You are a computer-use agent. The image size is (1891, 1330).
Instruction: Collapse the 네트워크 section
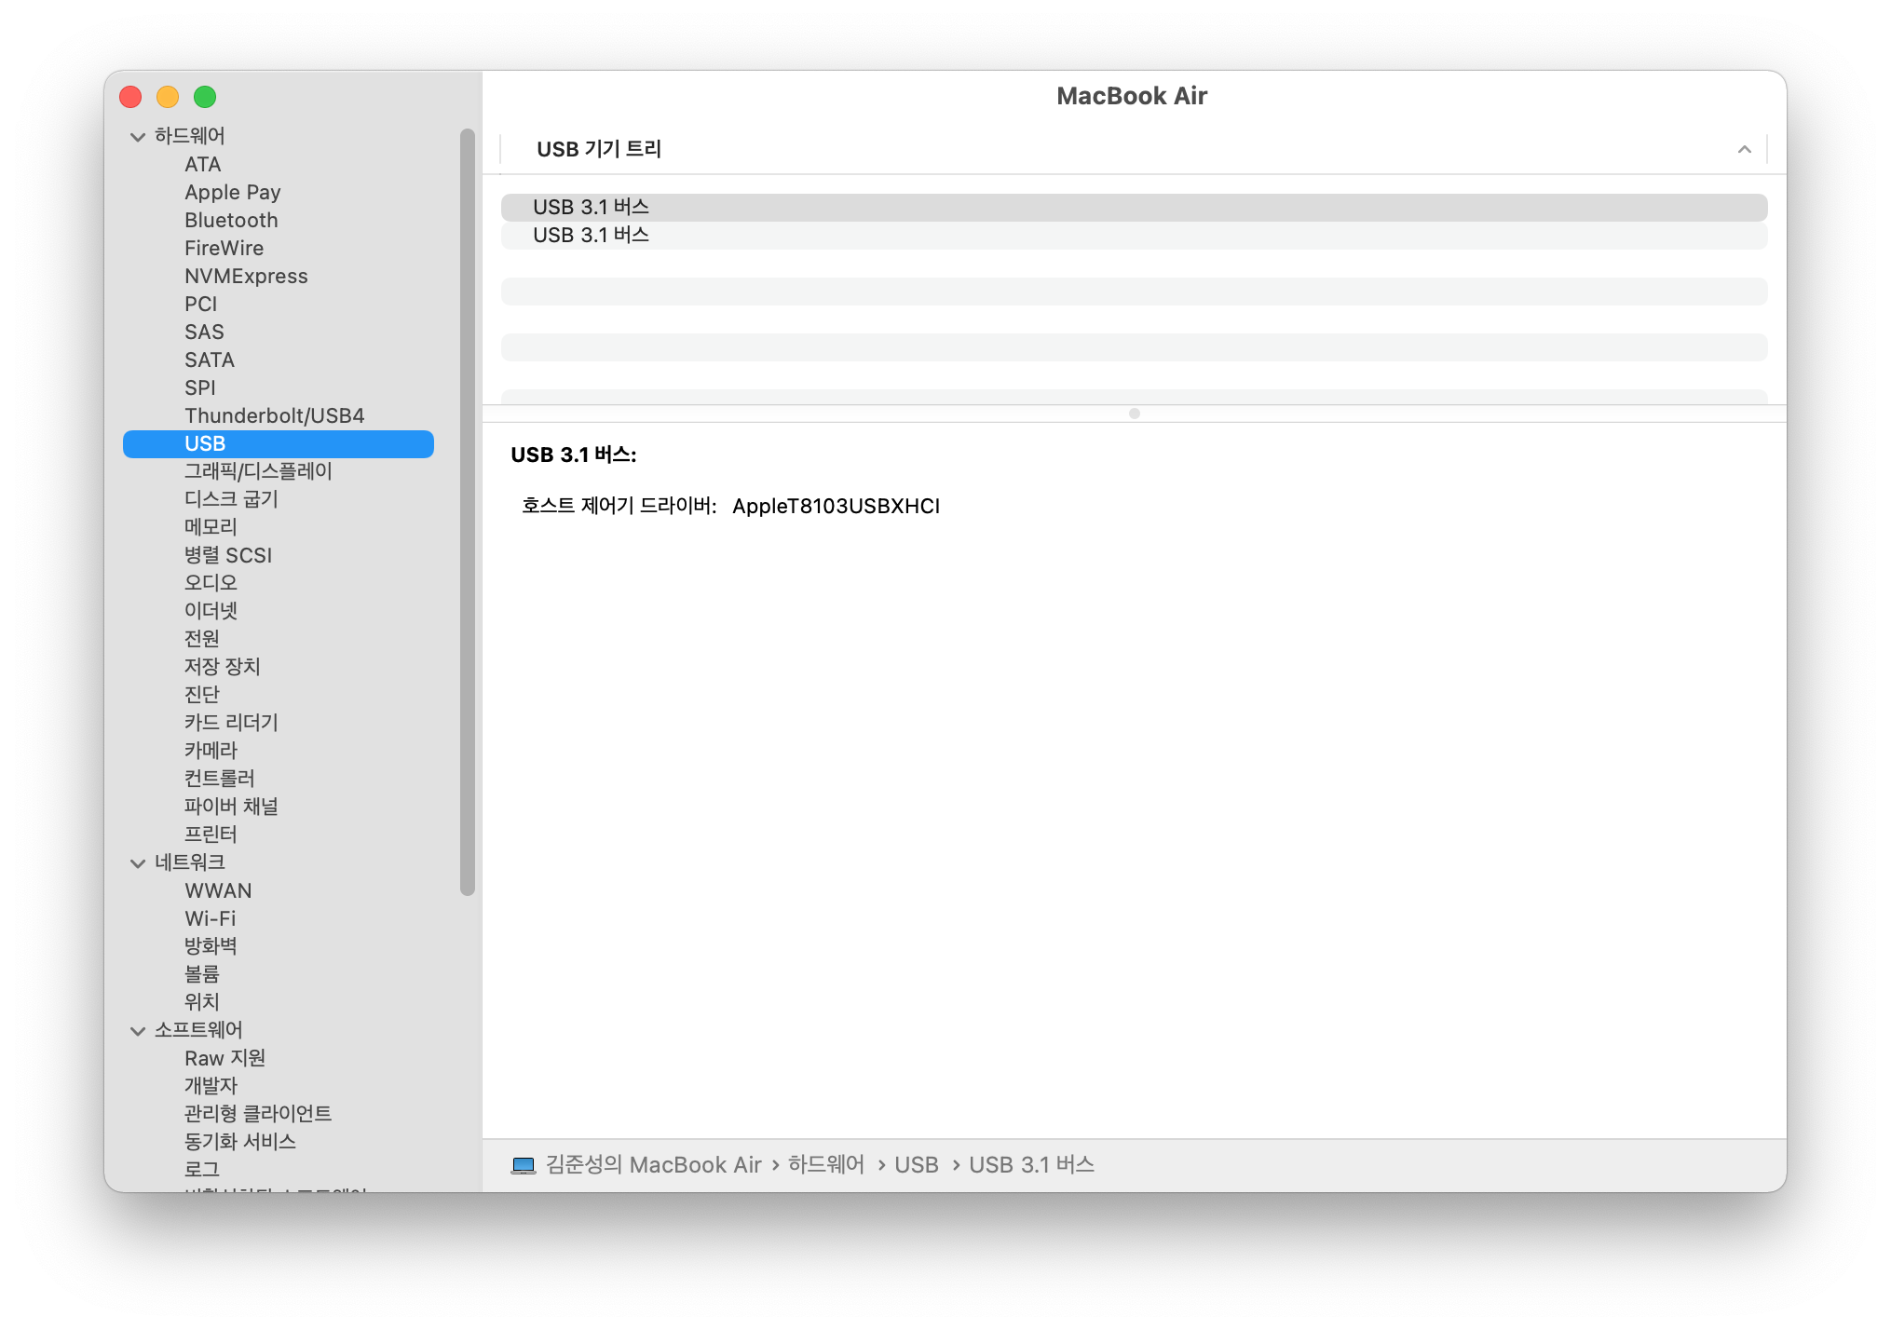(138, 863)
